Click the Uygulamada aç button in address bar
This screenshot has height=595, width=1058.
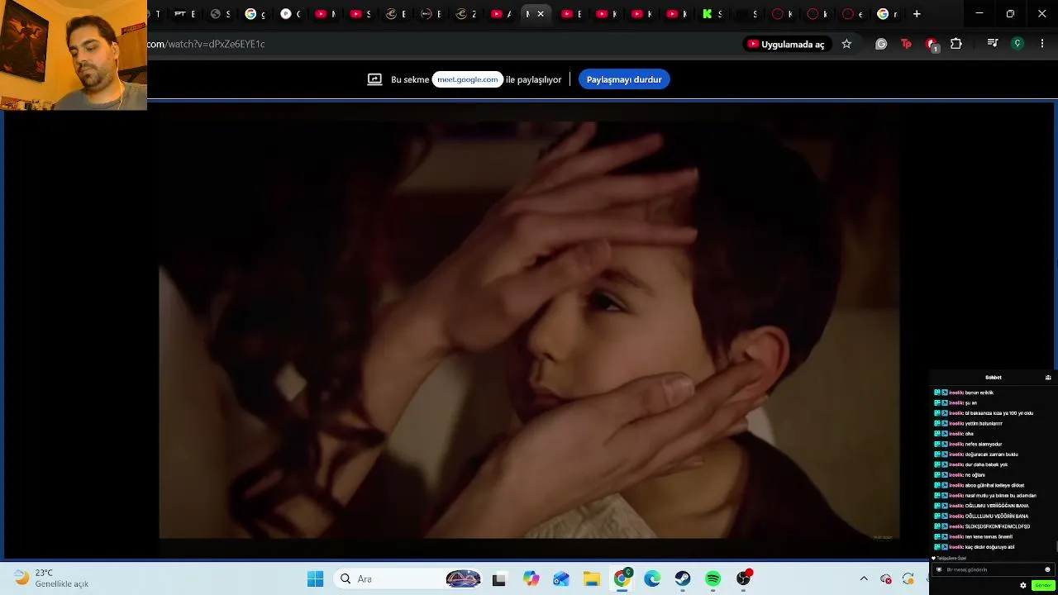point(786,44)
